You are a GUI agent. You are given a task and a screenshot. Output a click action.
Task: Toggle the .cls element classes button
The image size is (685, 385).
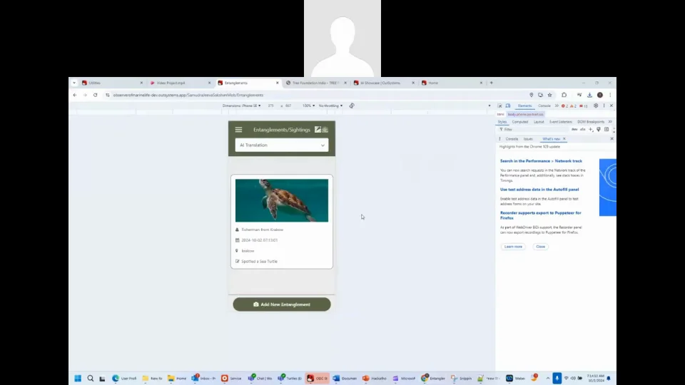[582, 130]
